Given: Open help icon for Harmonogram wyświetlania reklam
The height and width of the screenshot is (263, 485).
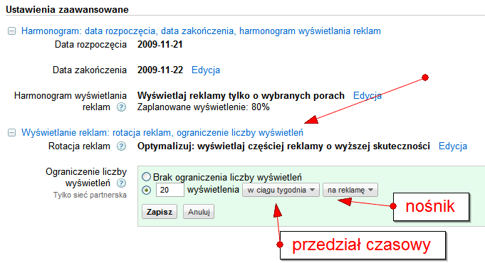Looking at the screenshot, I should click(x=121, y=107).
